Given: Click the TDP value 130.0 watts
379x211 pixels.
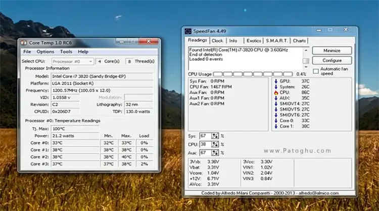Looking at the screenshot, I should 138,111.
